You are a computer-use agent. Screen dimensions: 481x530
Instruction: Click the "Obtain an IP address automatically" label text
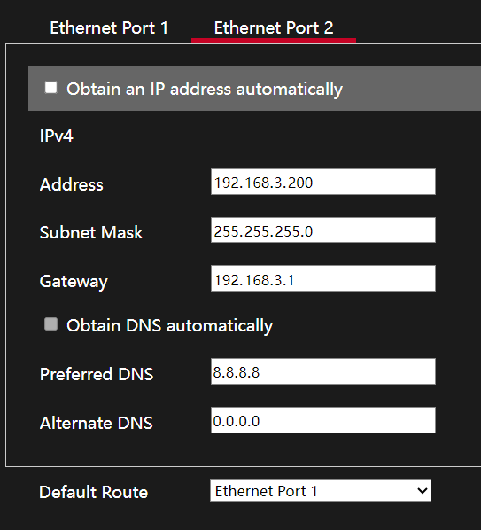205,90
